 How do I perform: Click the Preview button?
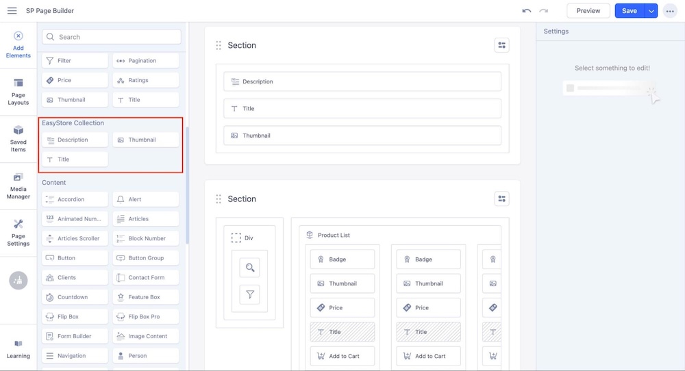click(x=588, y=11)
